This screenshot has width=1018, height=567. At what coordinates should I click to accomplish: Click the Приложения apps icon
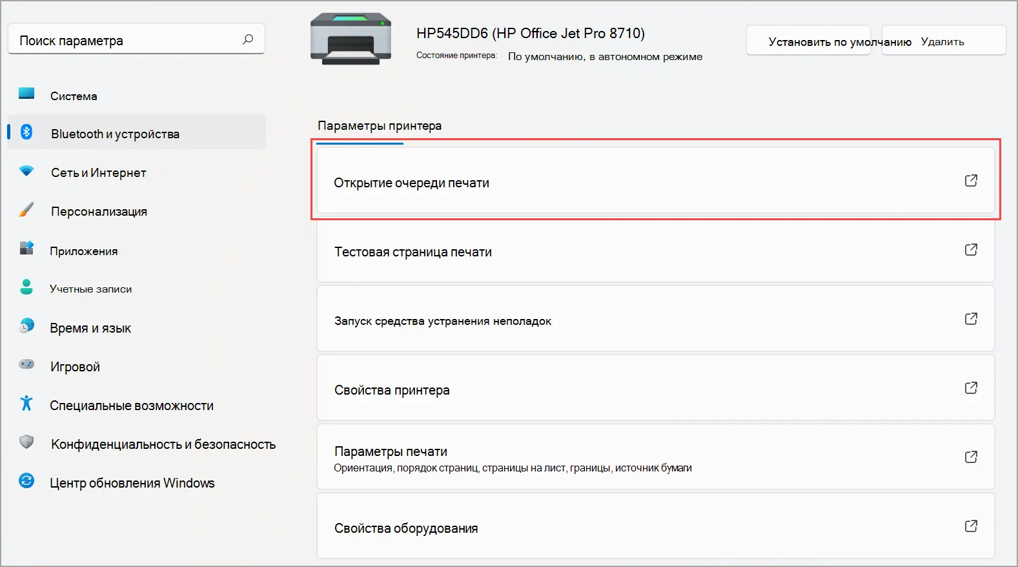(x=26, y=248)
